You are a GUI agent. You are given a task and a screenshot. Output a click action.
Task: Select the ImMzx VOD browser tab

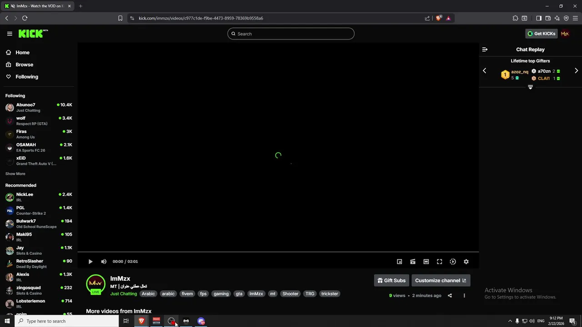tap(38, 6)
